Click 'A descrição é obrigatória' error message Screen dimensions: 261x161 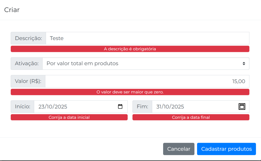130,49
